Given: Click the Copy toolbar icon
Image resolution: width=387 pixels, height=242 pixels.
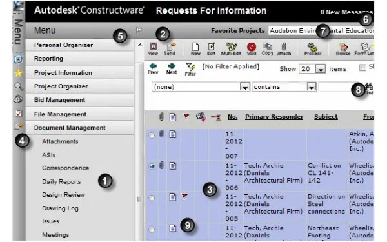Looking at the screenshot, I should (x=268, y=48).
